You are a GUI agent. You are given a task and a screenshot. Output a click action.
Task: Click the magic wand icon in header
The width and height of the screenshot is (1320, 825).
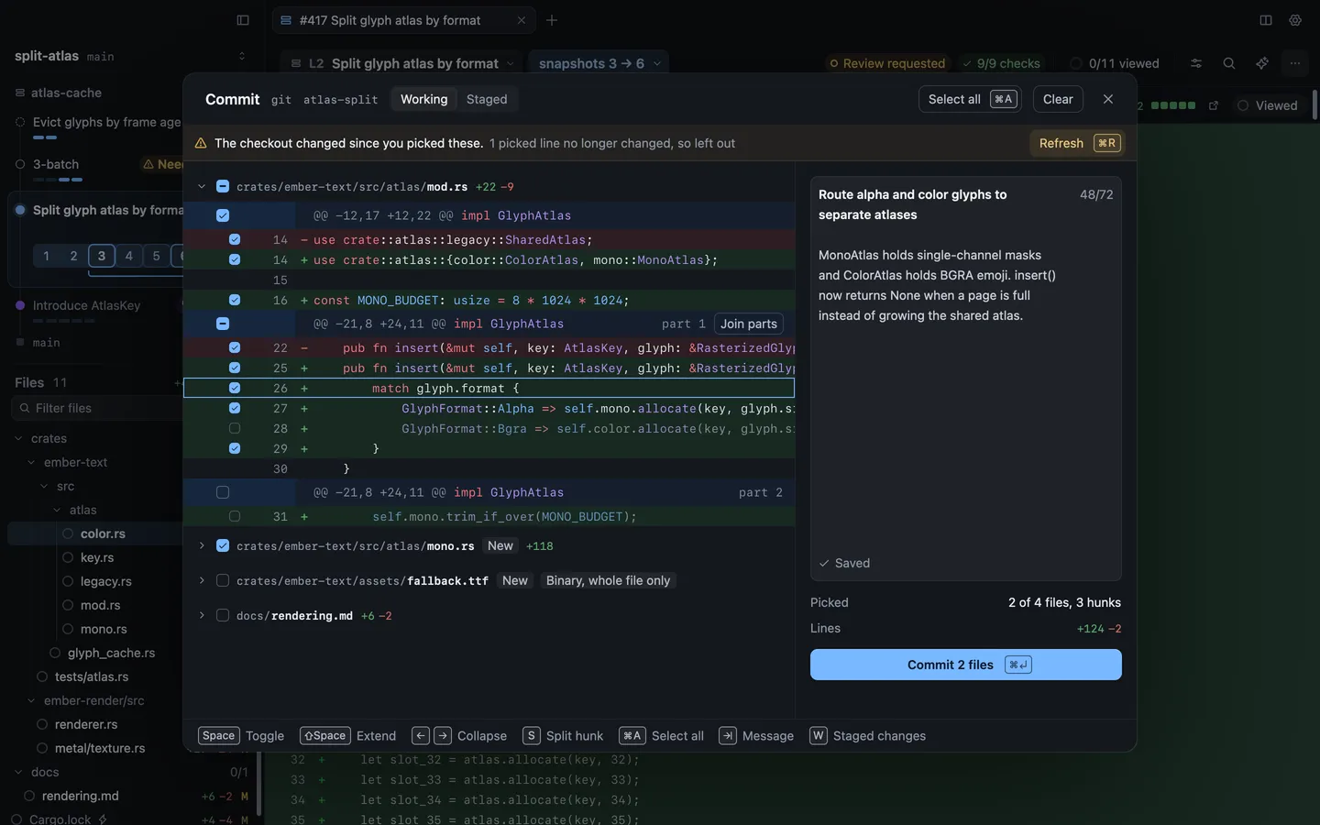tap(1262, 63)
